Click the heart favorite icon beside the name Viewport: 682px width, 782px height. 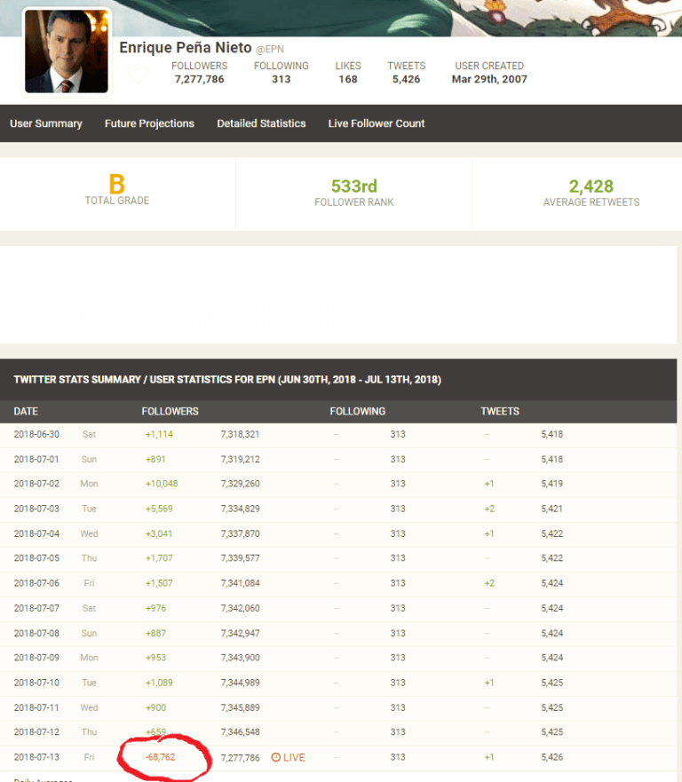click(x=138, y=75)
